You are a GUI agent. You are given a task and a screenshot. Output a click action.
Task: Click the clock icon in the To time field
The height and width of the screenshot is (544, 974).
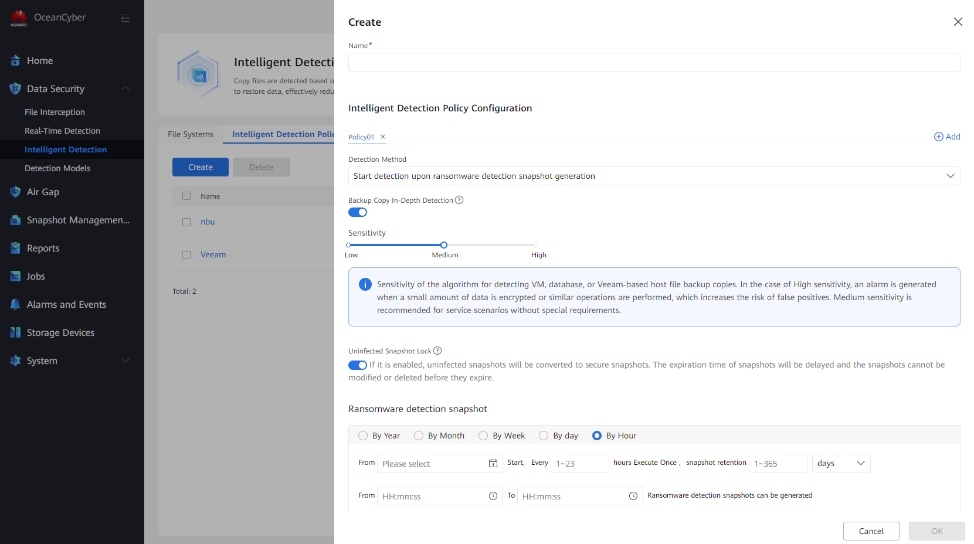[633, 496]
